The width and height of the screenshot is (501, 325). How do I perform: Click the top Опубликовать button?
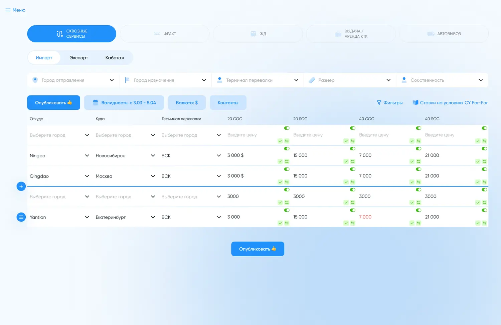[x=53, y=103]
